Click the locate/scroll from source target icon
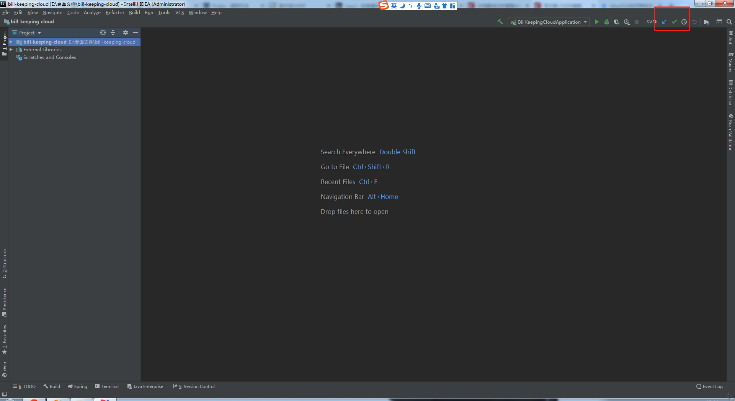 click(x=103, y=33)
